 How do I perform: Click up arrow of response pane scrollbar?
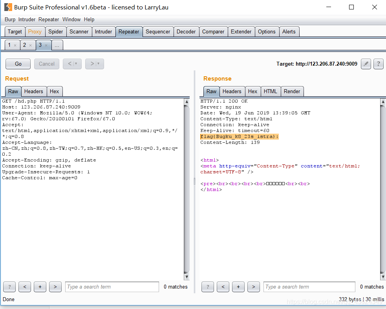[383, 101]
